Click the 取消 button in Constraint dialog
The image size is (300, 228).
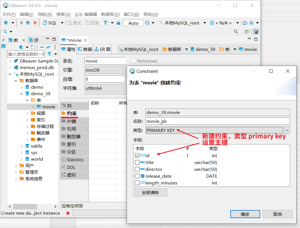click(278, 214)
